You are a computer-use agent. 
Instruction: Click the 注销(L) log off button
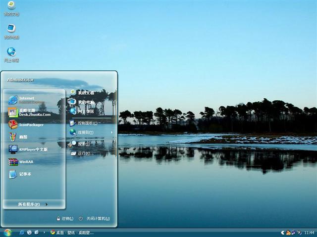pyautogui.click(x=65, y=218)
